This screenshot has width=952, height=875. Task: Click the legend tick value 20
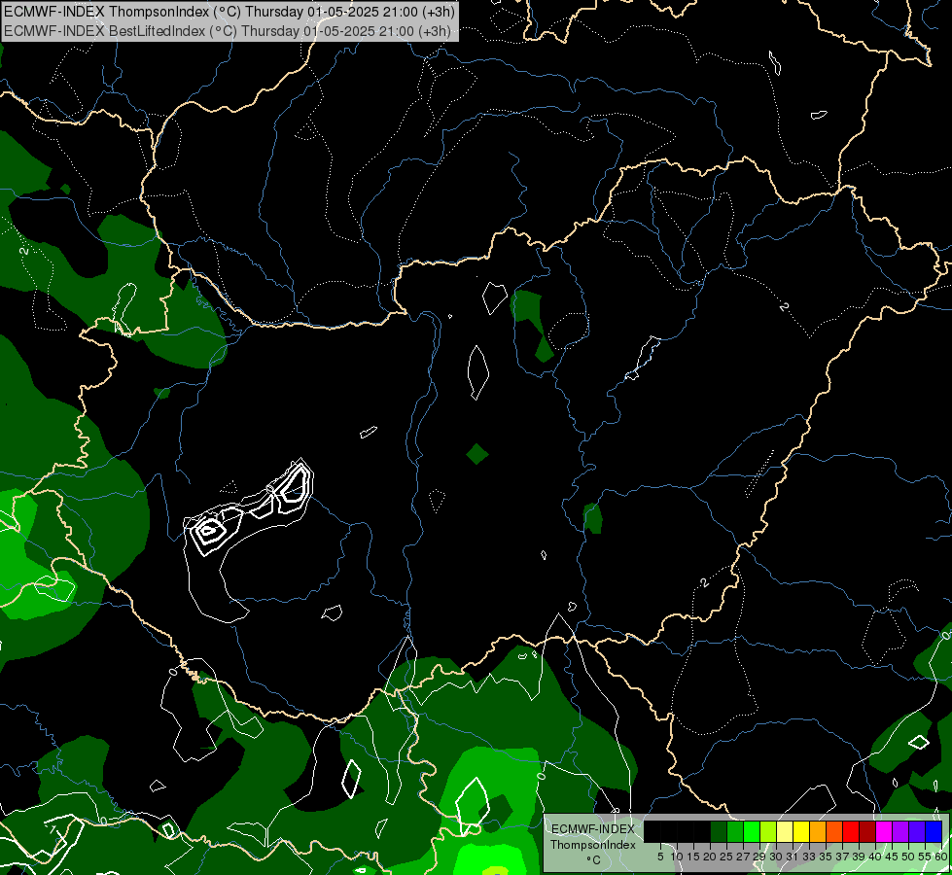(710, 857)
